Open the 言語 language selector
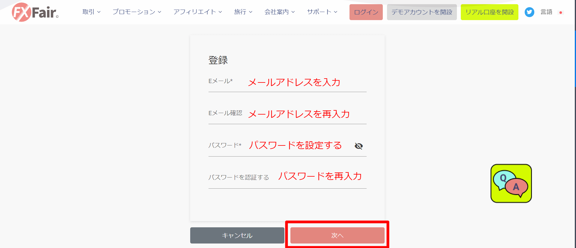 tap(547, 12)
